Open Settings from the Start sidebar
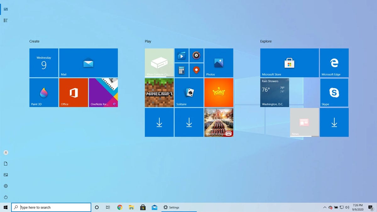This screenshot has height=212, width=377. click(x=5, y=186)
